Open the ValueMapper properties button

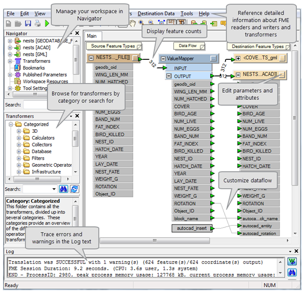tap(213, 58)
